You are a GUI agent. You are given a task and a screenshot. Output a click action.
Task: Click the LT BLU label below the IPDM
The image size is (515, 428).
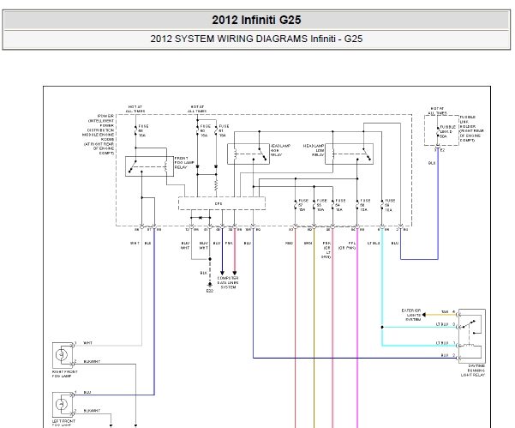[374, 244]
